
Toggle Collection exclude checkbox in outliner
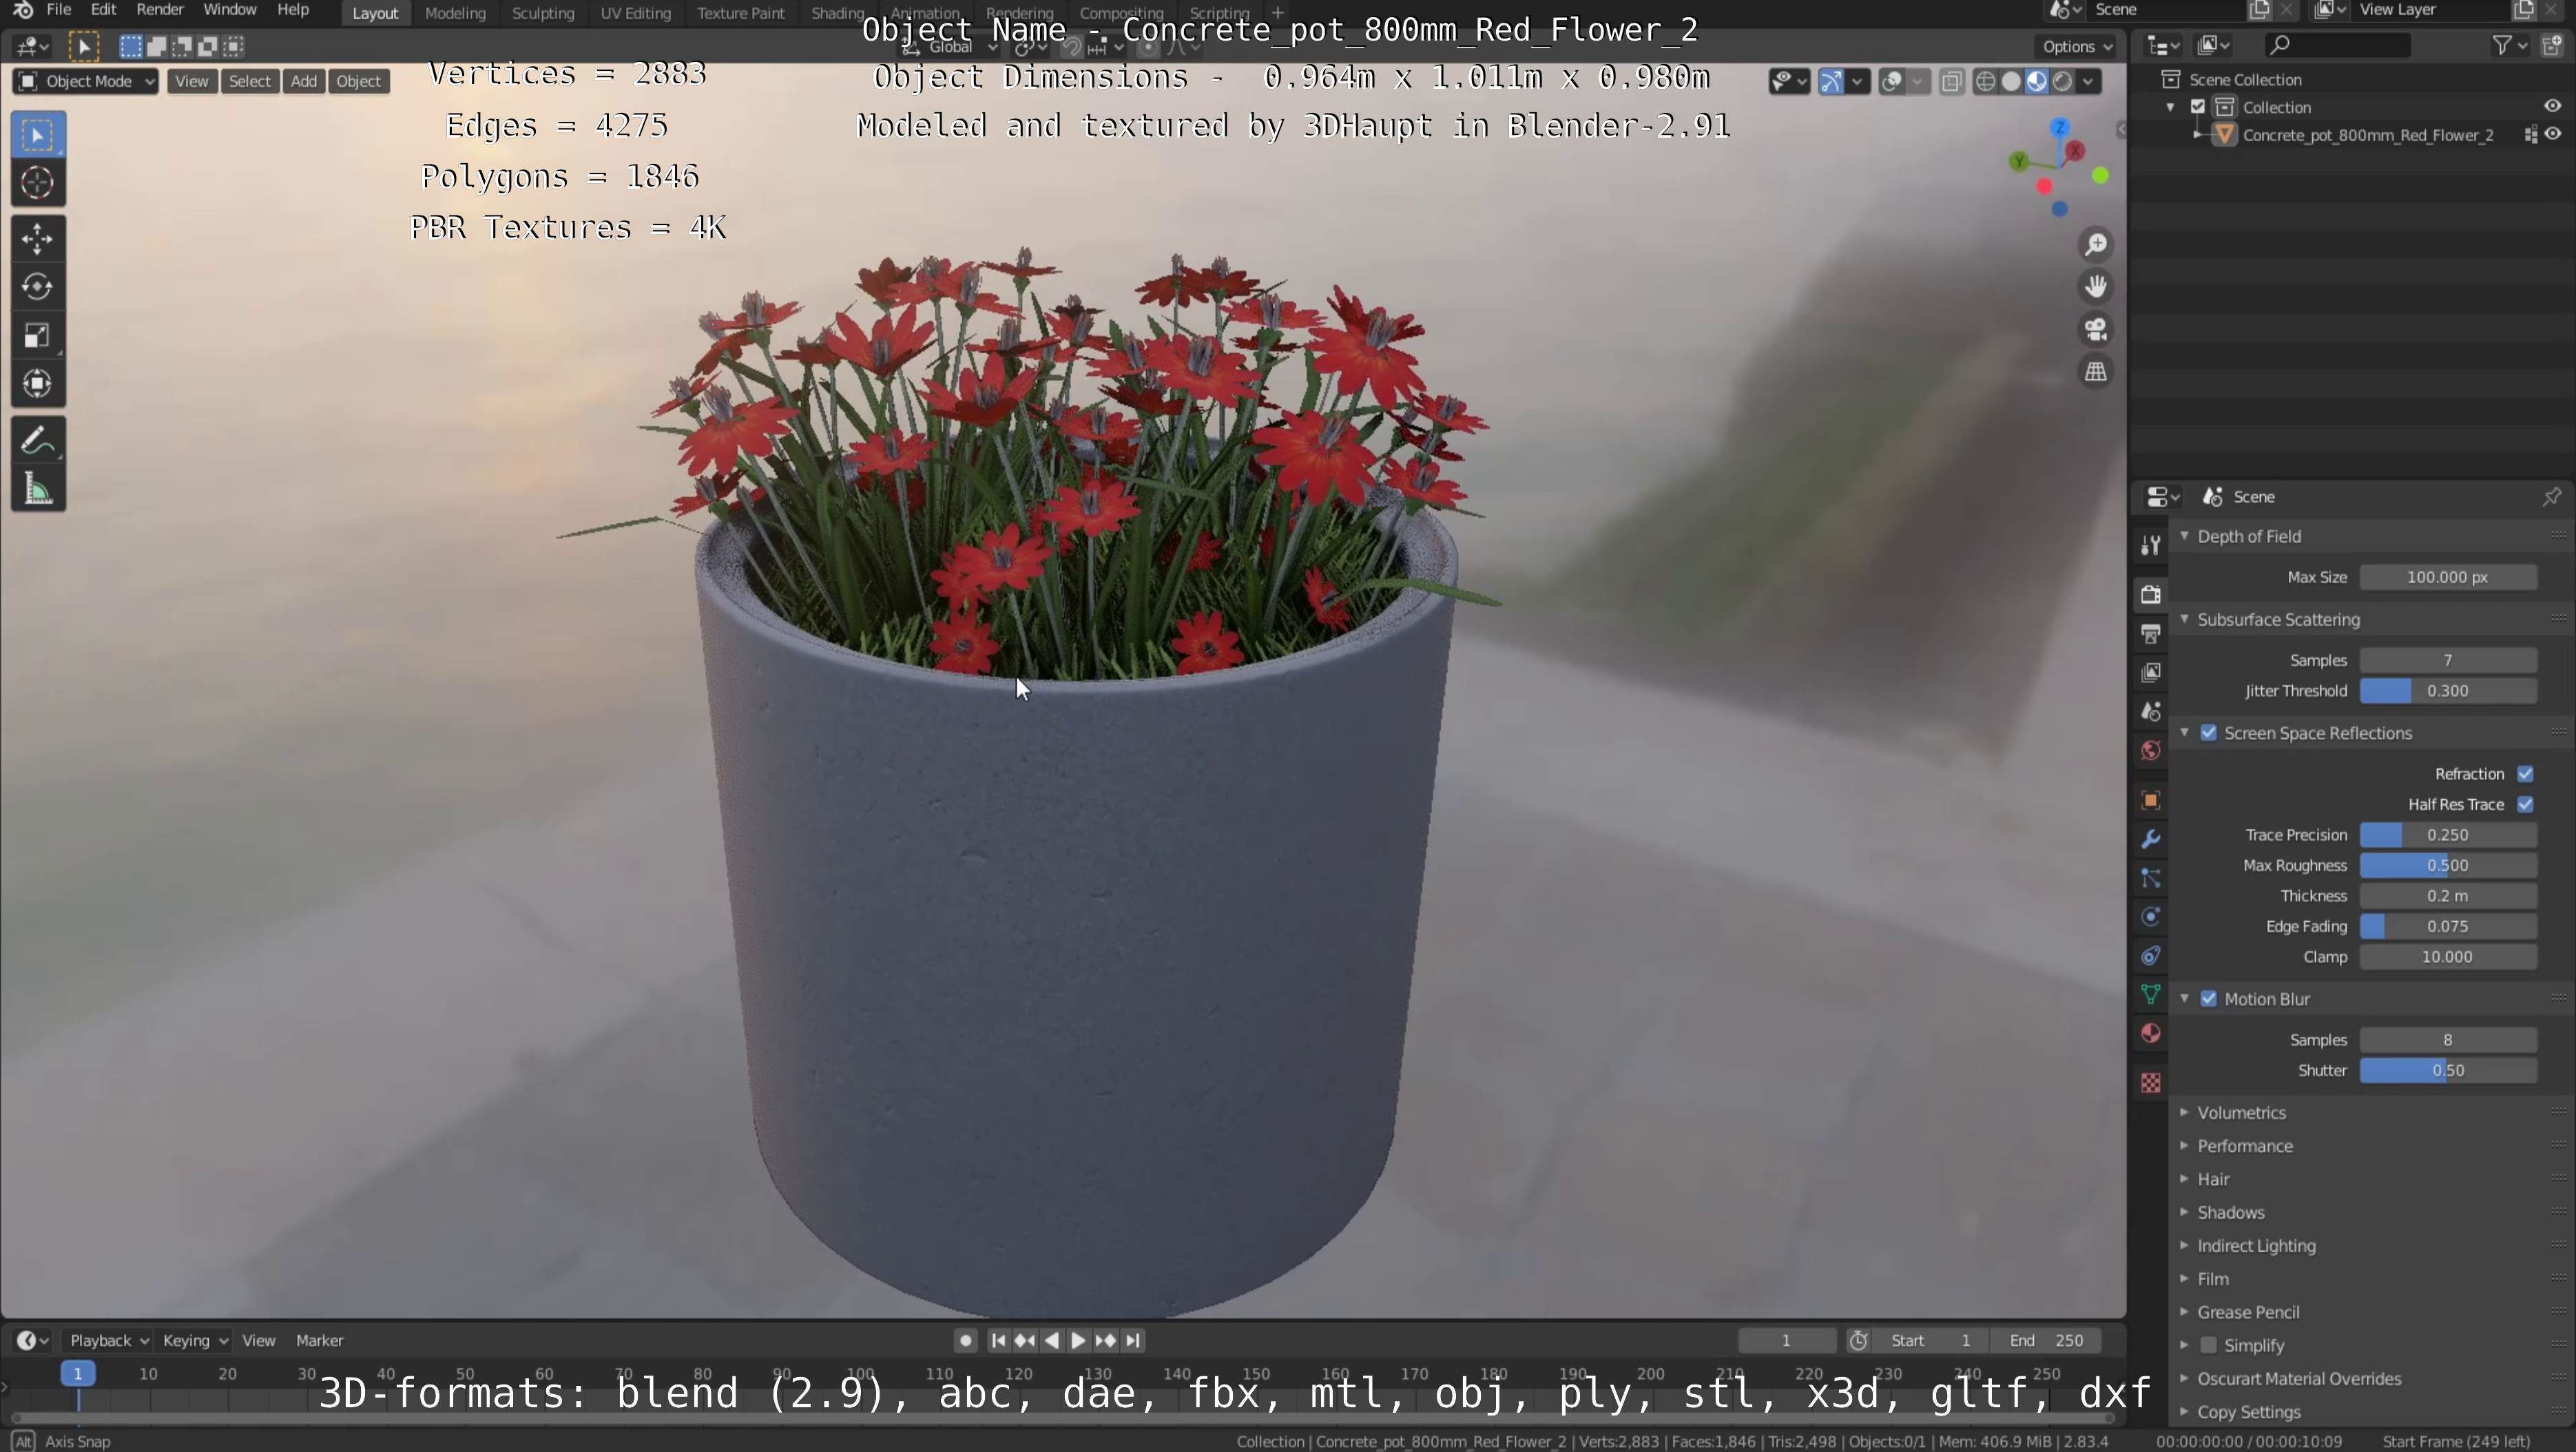tap(2197, 107)
